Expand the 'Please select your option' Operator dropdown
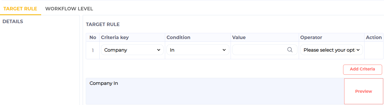This screenshot has width=384, height=105. [x=332, y=50]
